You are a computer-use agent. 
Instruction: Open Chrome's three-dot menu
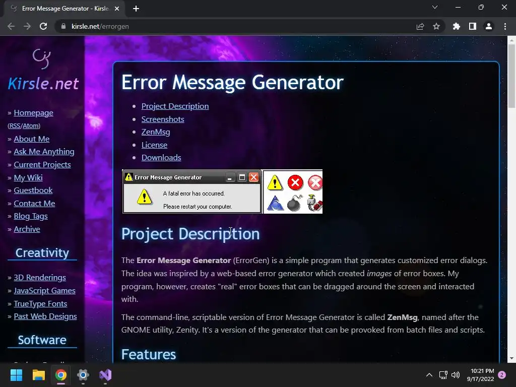click(x=505, y=26)
